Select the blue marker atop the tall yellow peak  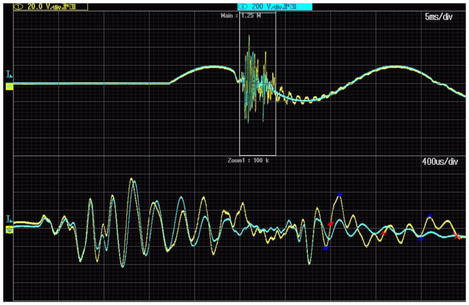point(339,195)
